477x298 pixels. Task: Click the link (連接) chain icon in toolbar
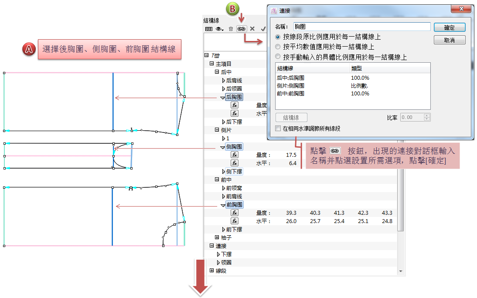[x=241, y=29]
